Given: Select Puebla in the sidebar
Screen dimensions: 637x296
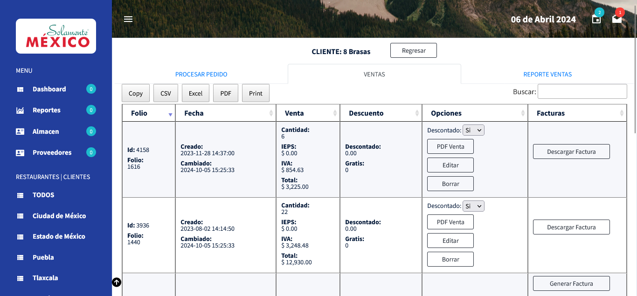Looking at the screenshot, I should [x=43, y=257].
